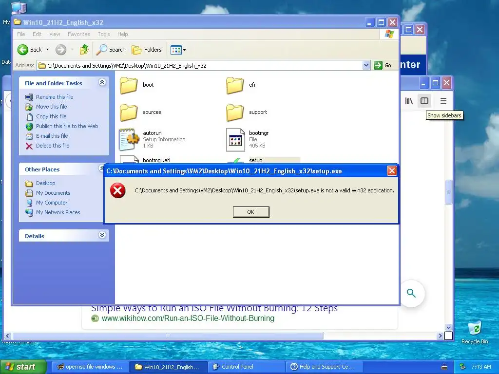Click the Explorer window folder title icon
Screen dimensions: 499x374
[18, 22]
